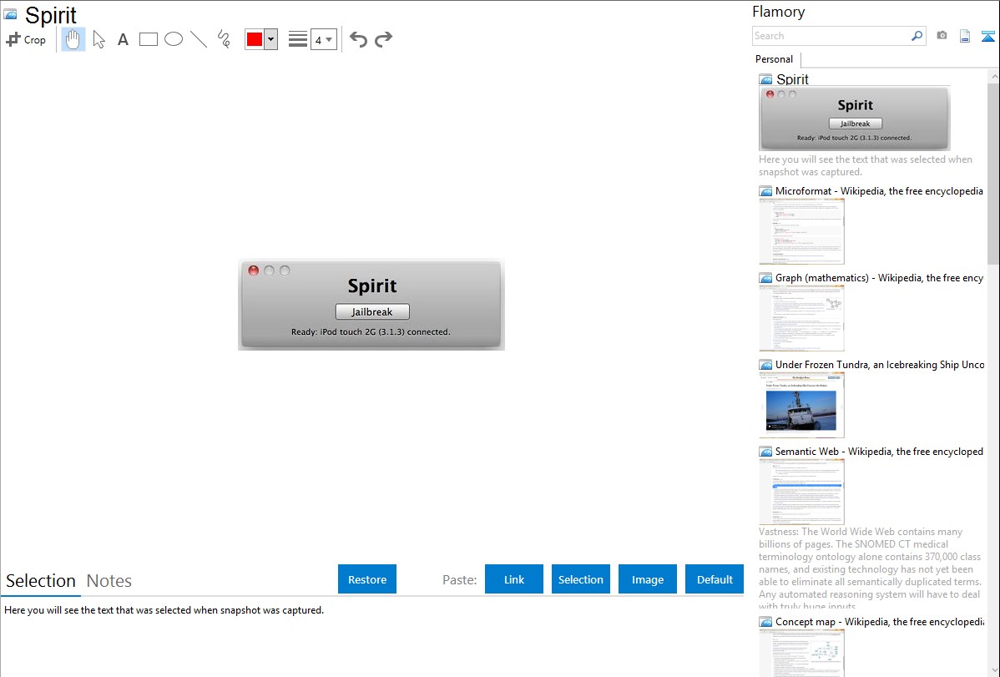Undo the last annotation

[x=358, y=39]
